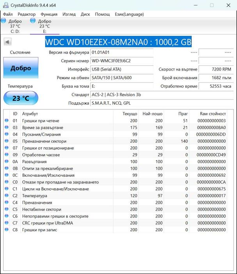Switch to the C: D: drive tab

click(x=15, y=26)
